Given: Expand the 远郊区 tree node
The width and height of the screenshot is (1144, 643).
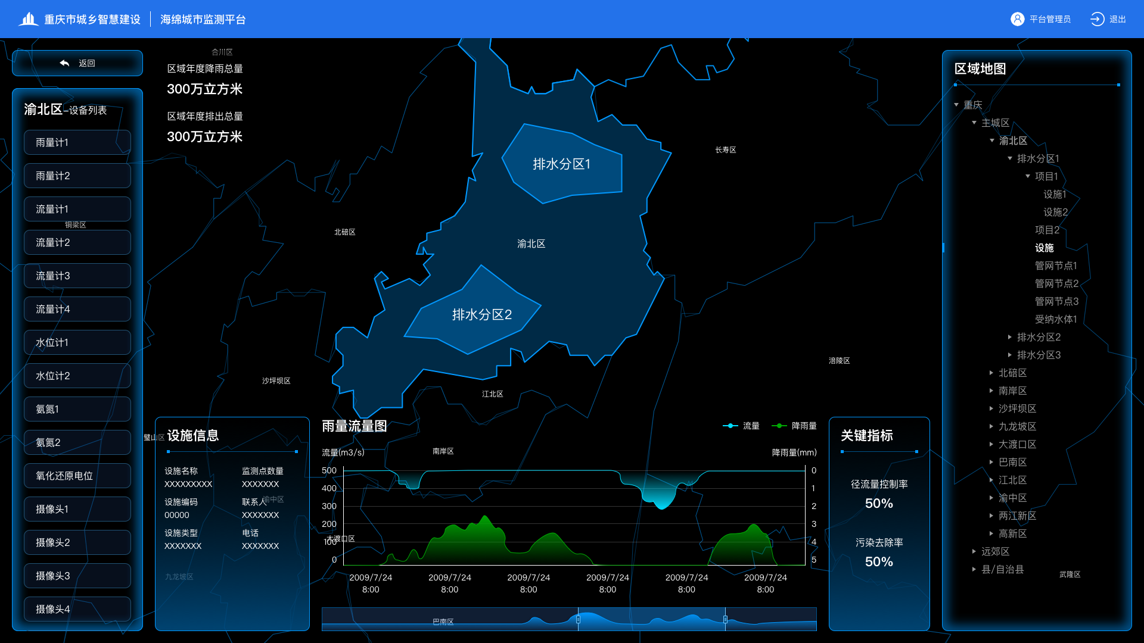Looking at the screenshot, I should [x=974, y=551].
